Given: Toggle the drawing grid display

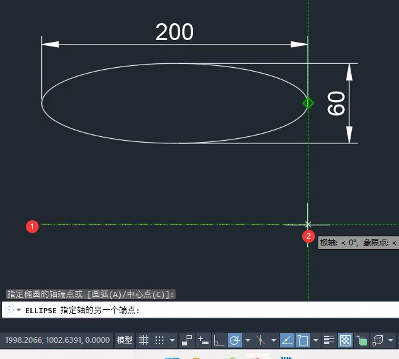Looking at the screenshot, I should click(x=143, y=340).
